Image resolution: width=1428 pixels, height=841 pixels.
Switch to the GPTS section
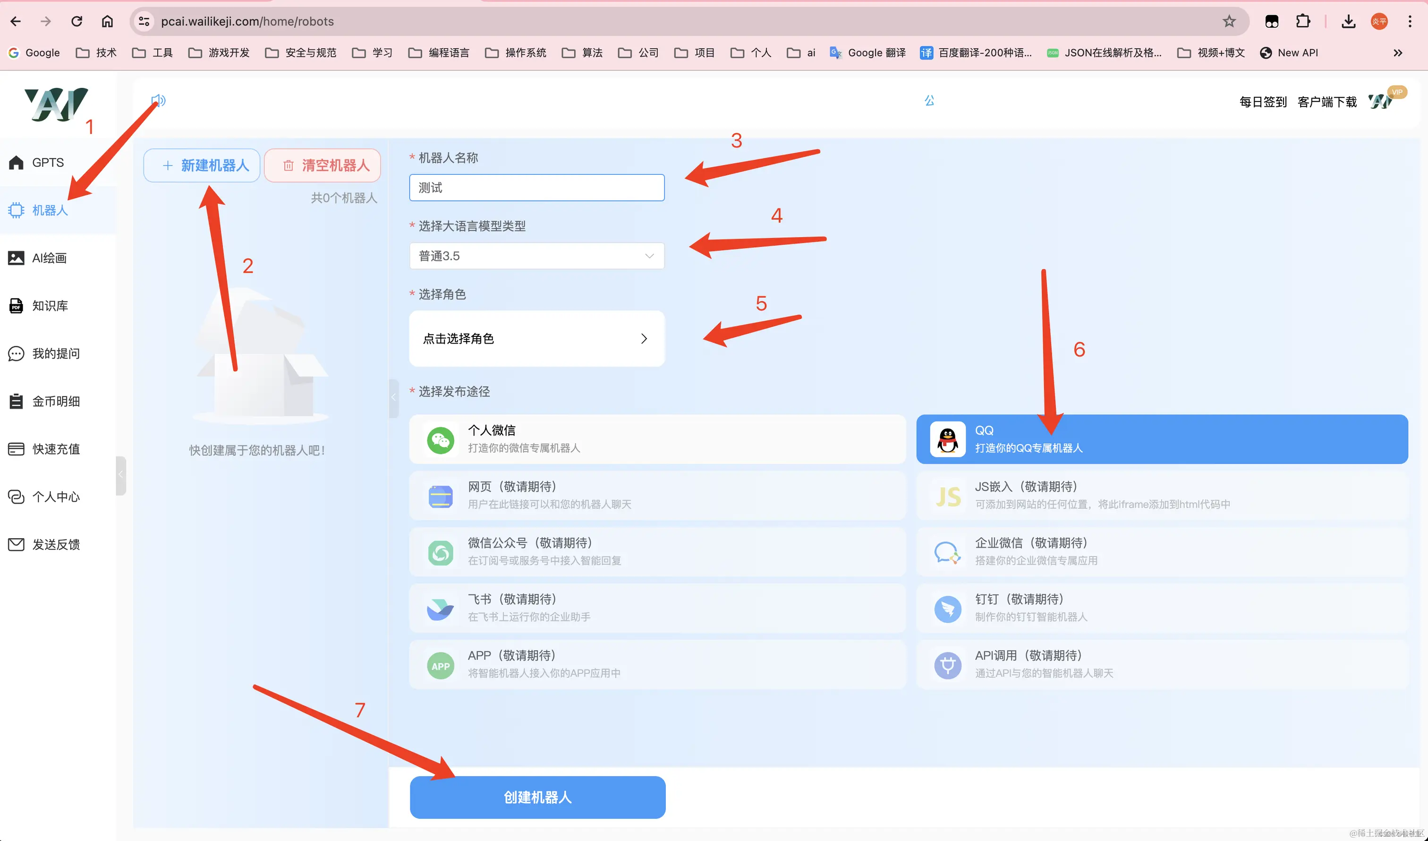pyautogui.click(x=48, y=162)
